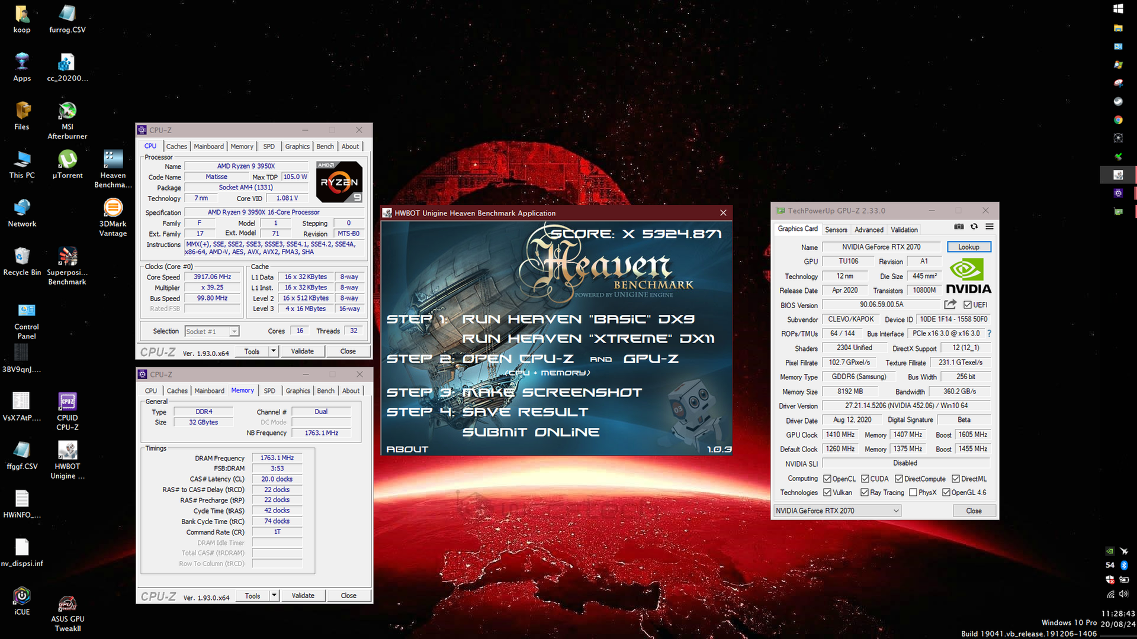Image resolution: width=1137 pixels, height=639 pixels.
Task: Switch to GPU-Z Advanced tab
Action: [x=869, y=230]
